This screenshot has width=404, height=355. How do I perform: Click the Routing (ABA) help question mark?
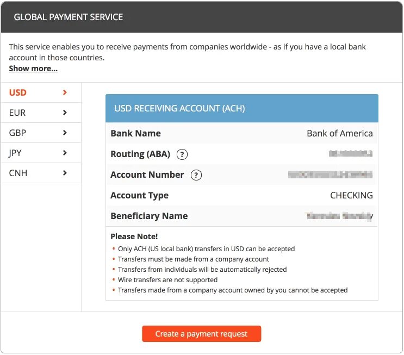[x=183, y=154]
